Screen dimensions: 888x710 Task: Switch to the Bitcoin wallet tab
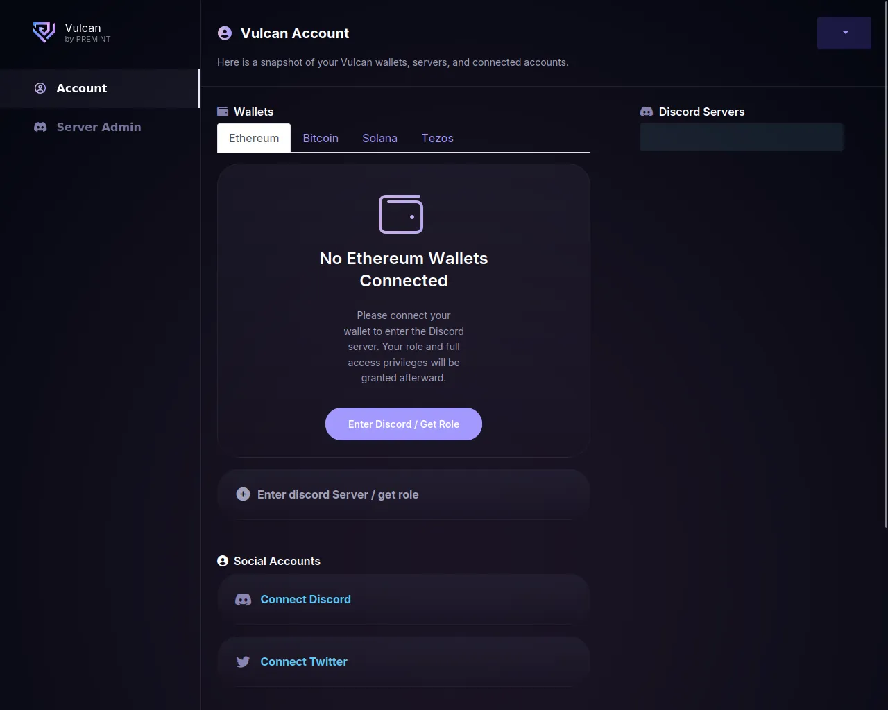(x=321, y=138)
